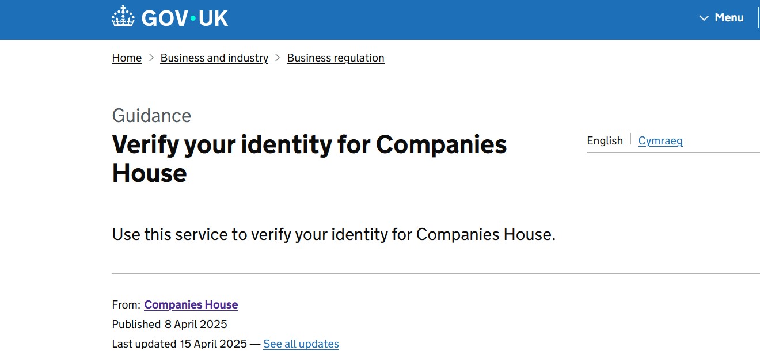
Task: Click the GOV.UK crown icon
Action: (x=123, y=17)
